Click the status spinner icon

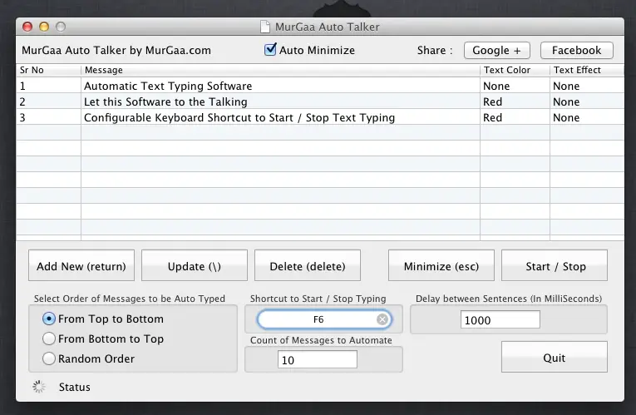coord(38,387)
